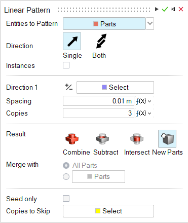Image resolution: width=188 pixels, height=223 pixels.
Task: Select the Combine result icon
Action: point(72,139)
